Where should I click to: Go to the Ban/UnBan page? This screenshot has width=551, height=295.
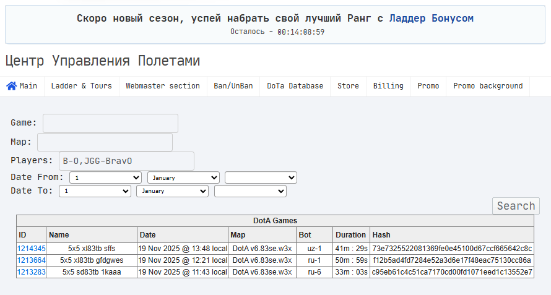pos(233,86)
